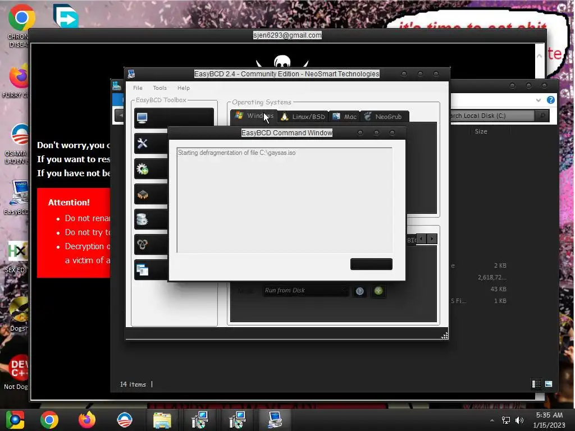Open the EasyBCD desktop shortcut
The width and height of the screenshot is (575, 431).
pos(17,197)
